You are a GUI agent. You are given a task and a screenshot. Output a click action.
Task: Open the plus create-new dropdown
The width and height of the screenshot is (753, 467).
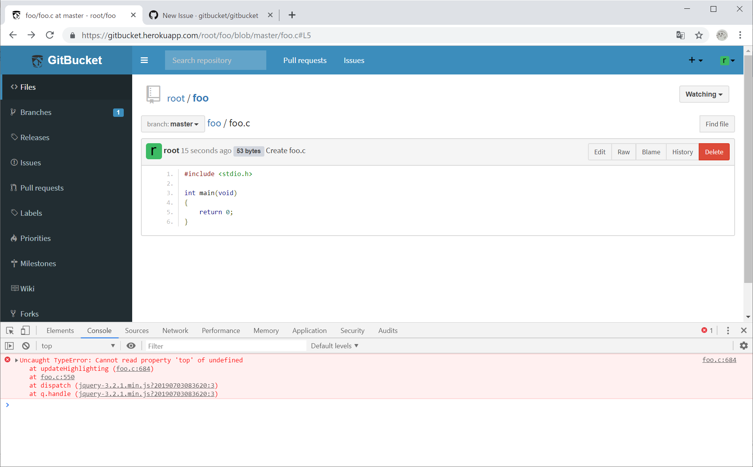point(695,60)
